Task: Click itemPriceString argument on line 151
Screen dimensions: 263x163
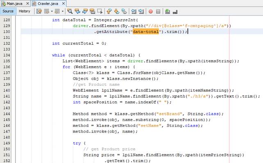Action: click(220, 155)
